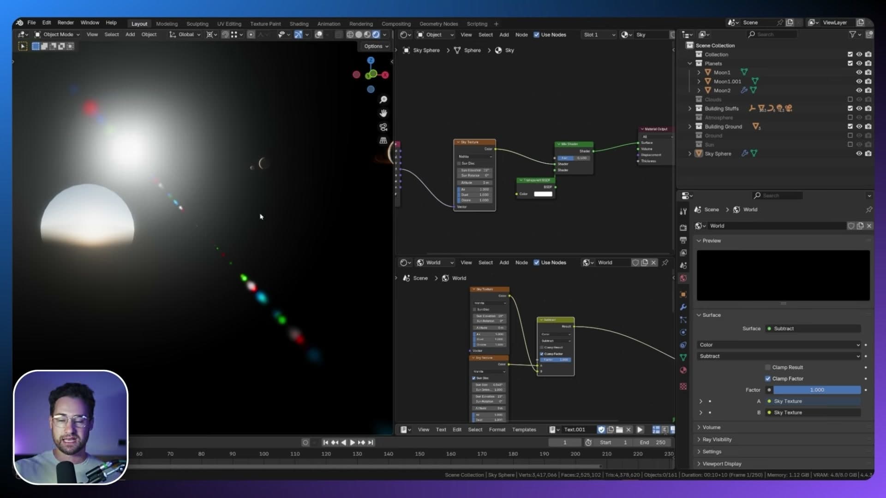Enable proportional editing icon
The height and width of the screenshot is (498, 886).
(251, 35)
